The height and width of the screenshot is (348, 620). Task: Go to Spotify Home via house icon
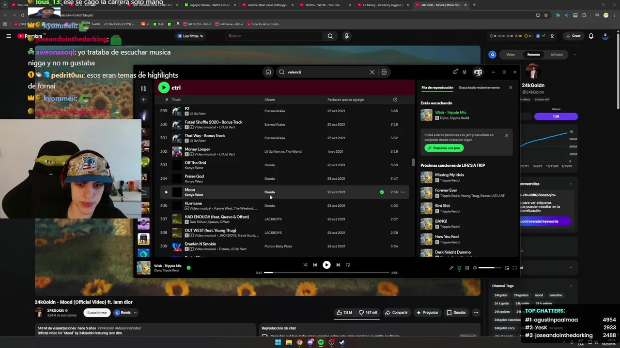coord(268,72)
